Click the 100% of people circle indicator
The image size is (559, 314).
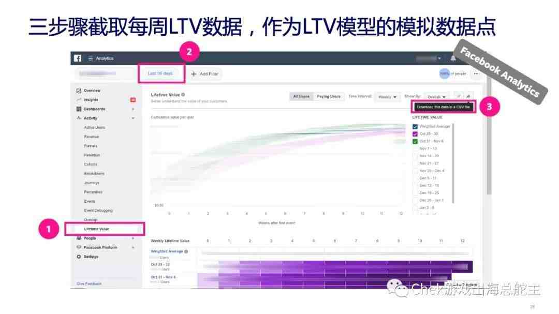(x=444, y=74)
